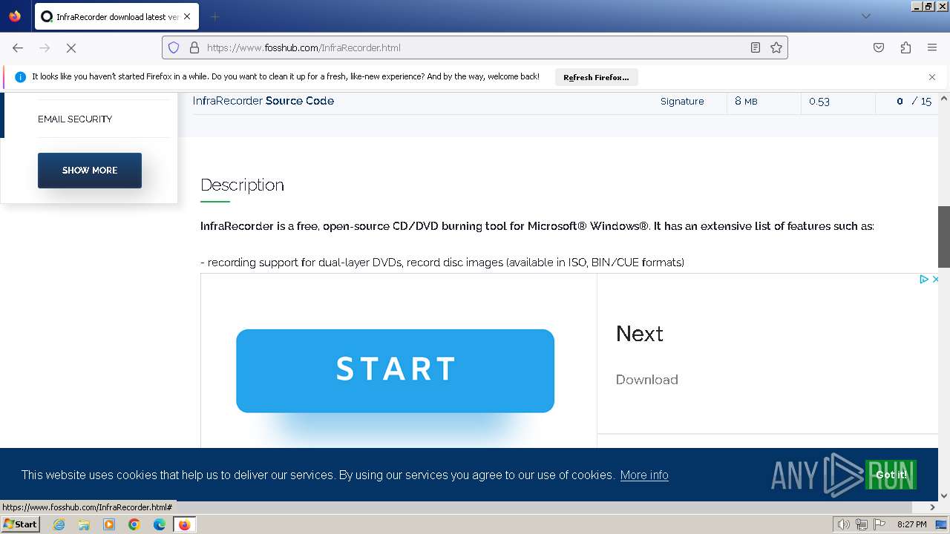Viewport: 950px width, 534px height.
Task: Stop loading the page
Action: coord(71,47)
